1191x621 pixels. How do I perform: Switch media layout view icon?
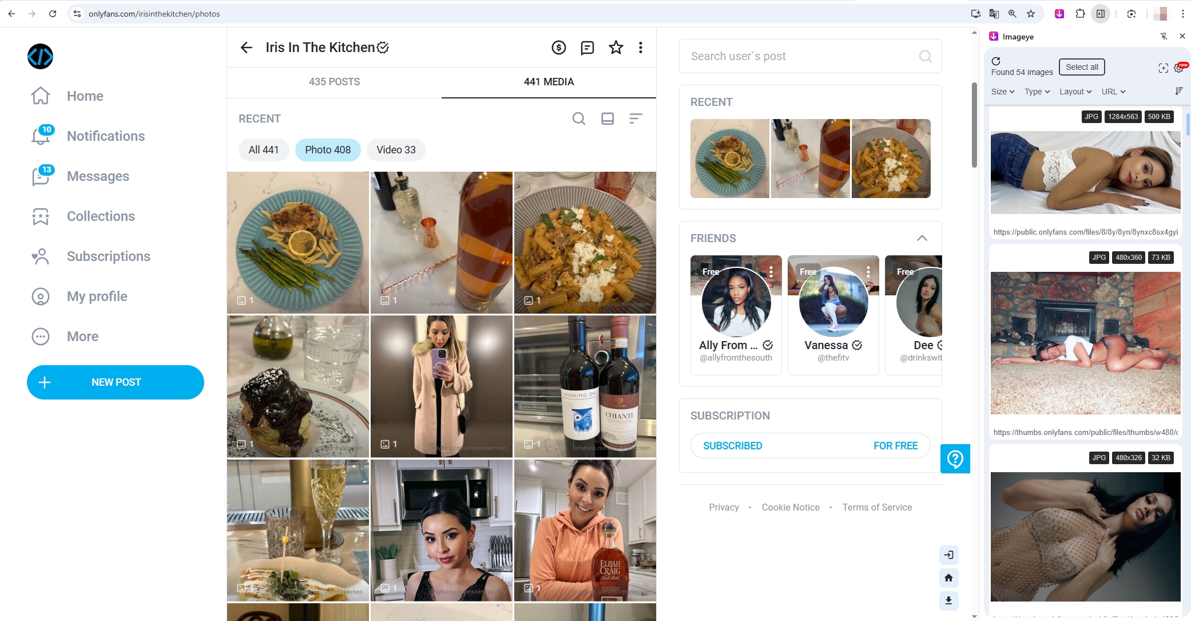pyautogui.click(x=608, y=118)
